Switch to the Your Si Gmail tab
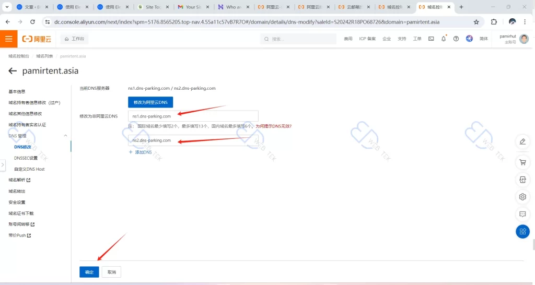 (x=193, y=7)
